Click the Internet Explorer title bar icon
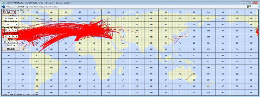The width and height of the screenshot is (260, 97). [x=3, y=3]
